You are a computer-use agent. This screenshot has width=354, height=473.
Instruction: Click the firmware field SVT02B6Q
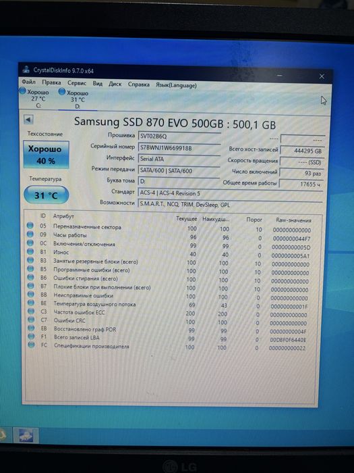[179, 136]
